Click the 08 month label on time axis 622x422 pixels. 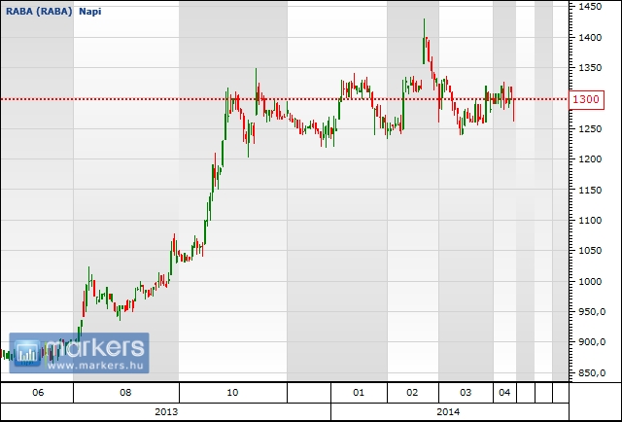125,393
